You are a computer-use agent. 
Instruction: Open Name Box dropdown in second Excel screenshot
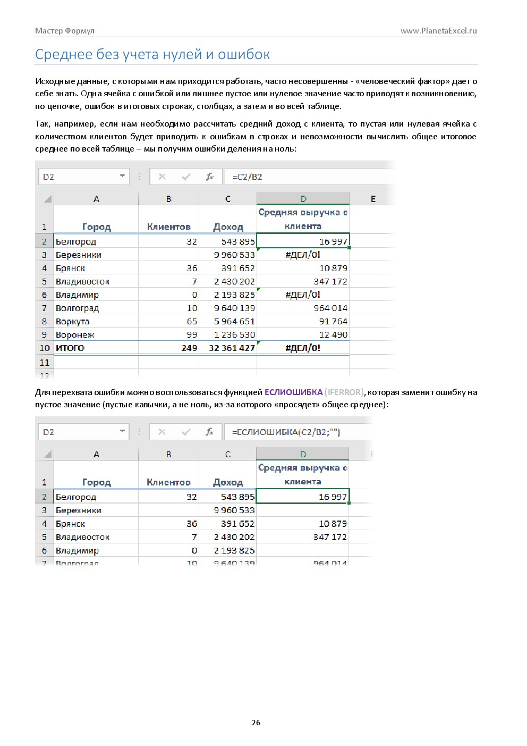(122, 431)
